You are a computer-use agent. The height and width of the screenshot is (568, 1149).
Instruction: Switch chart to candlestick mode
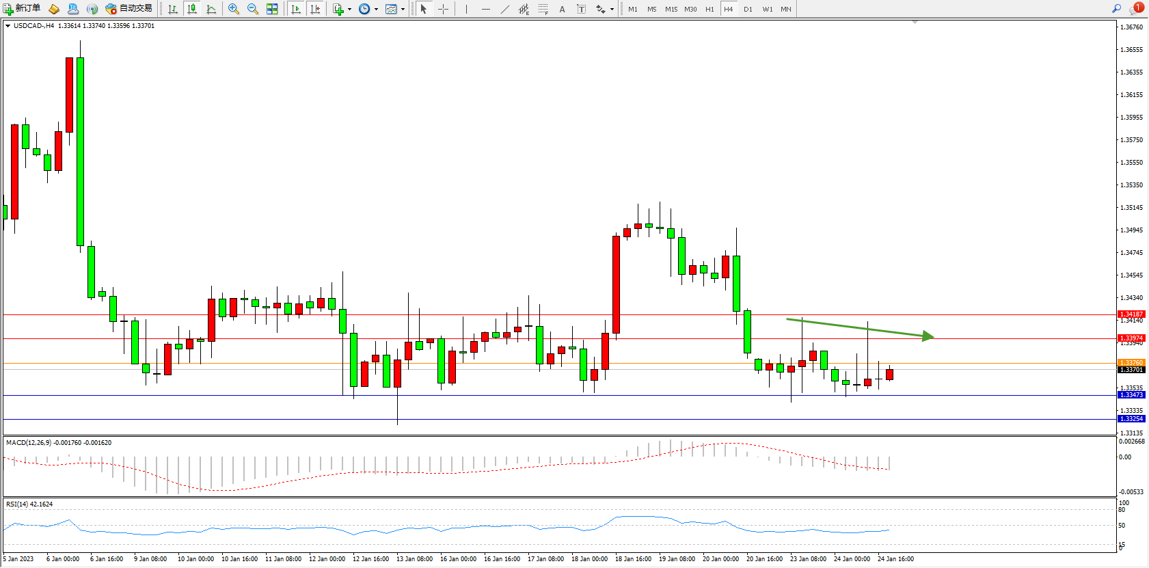coord(192,9)
